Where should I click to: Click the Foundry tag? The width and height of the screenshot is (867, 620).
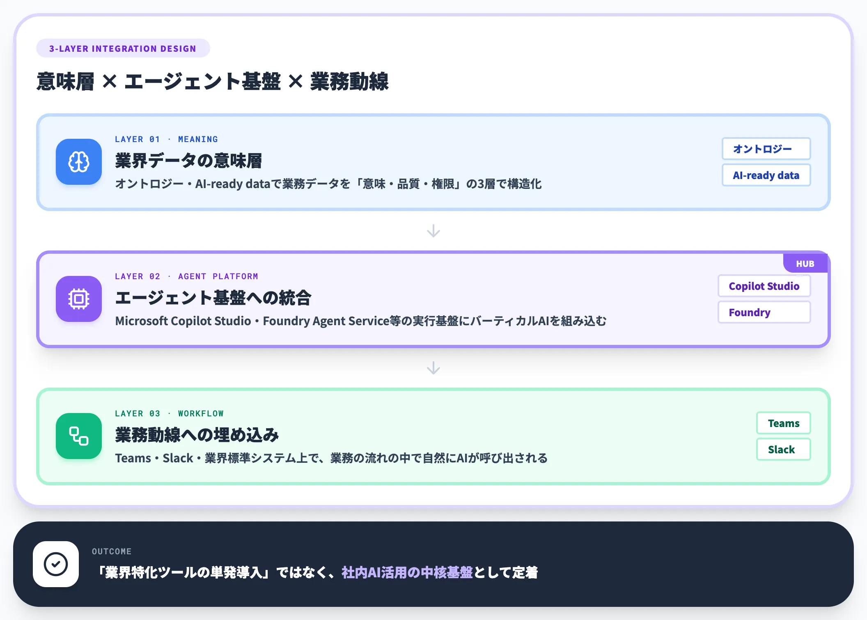click(x=764, y=312)
